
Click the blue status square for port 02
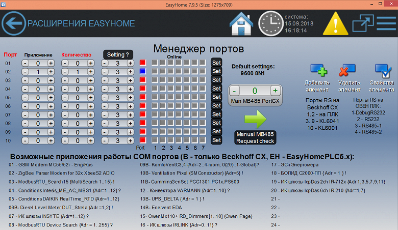coord(143,71)
